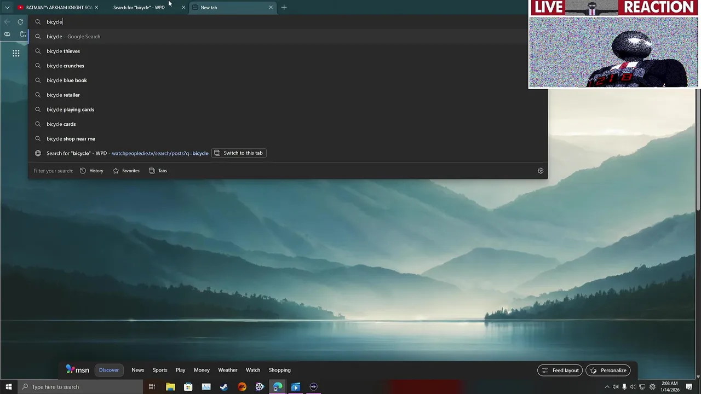Viewport: 701px width, 394px height.
Task: Open the News feed tab
Action: click(138, 370)
